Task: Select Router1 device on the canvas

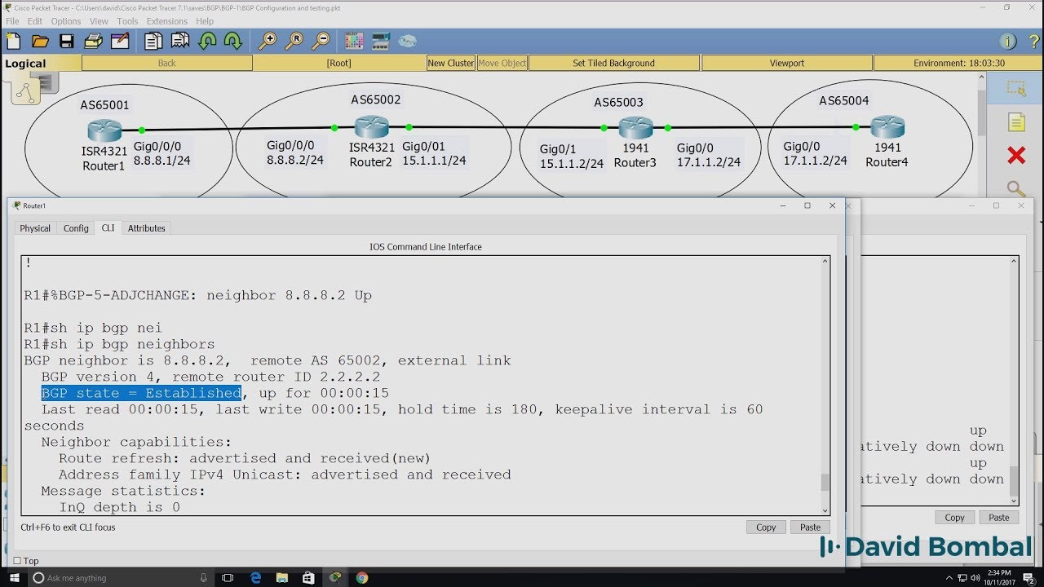Action: [x=104, y=130]
